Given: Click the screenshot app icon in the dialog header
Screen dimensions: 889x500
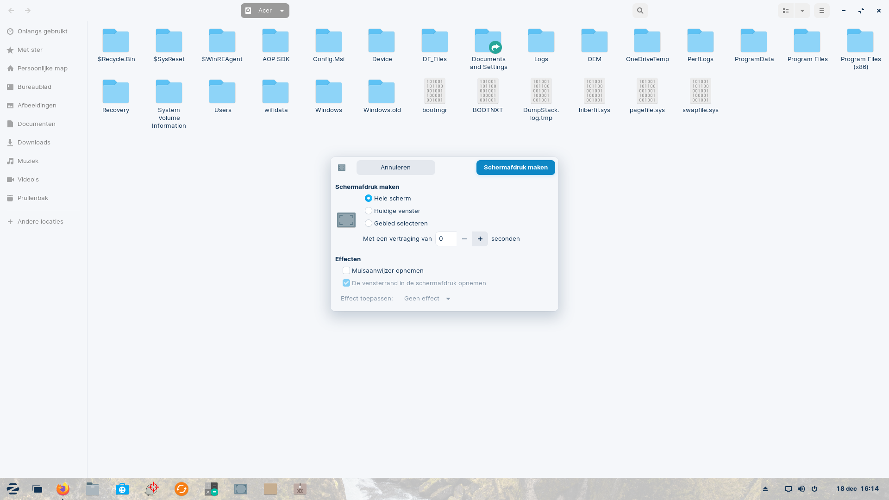Looking at the screenshot, I should click(342, 168).
